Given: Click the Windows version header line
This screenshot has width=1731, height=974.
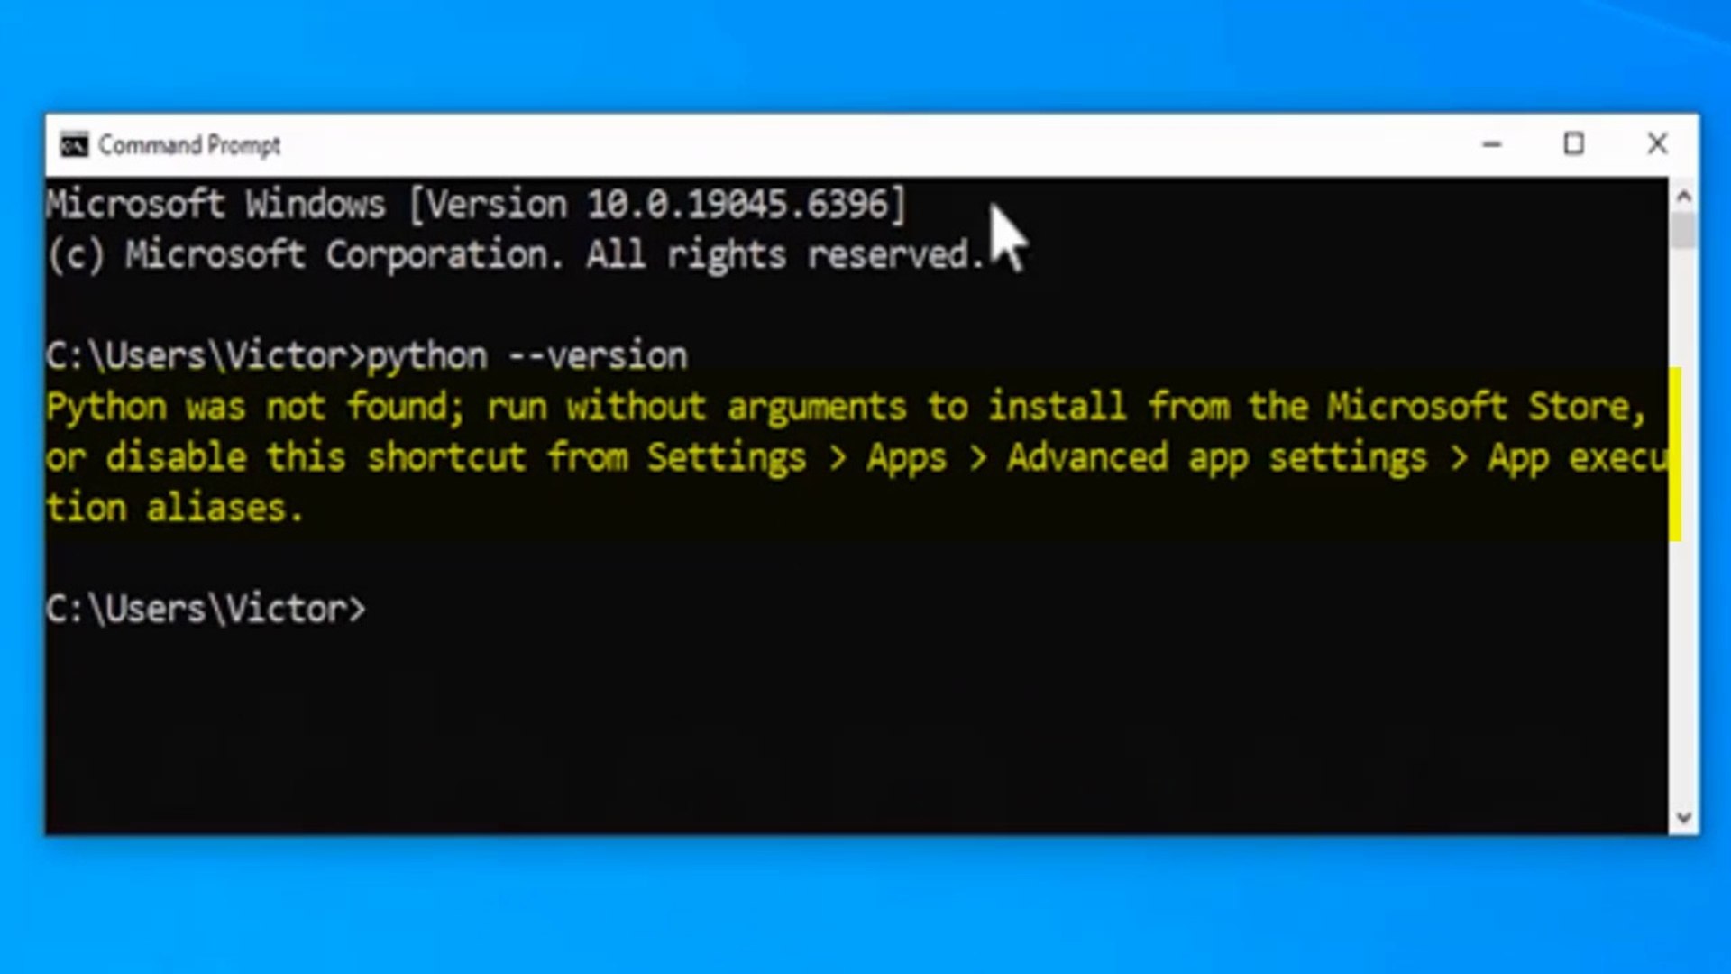Looking at the screenshot, I should point(475,205).
